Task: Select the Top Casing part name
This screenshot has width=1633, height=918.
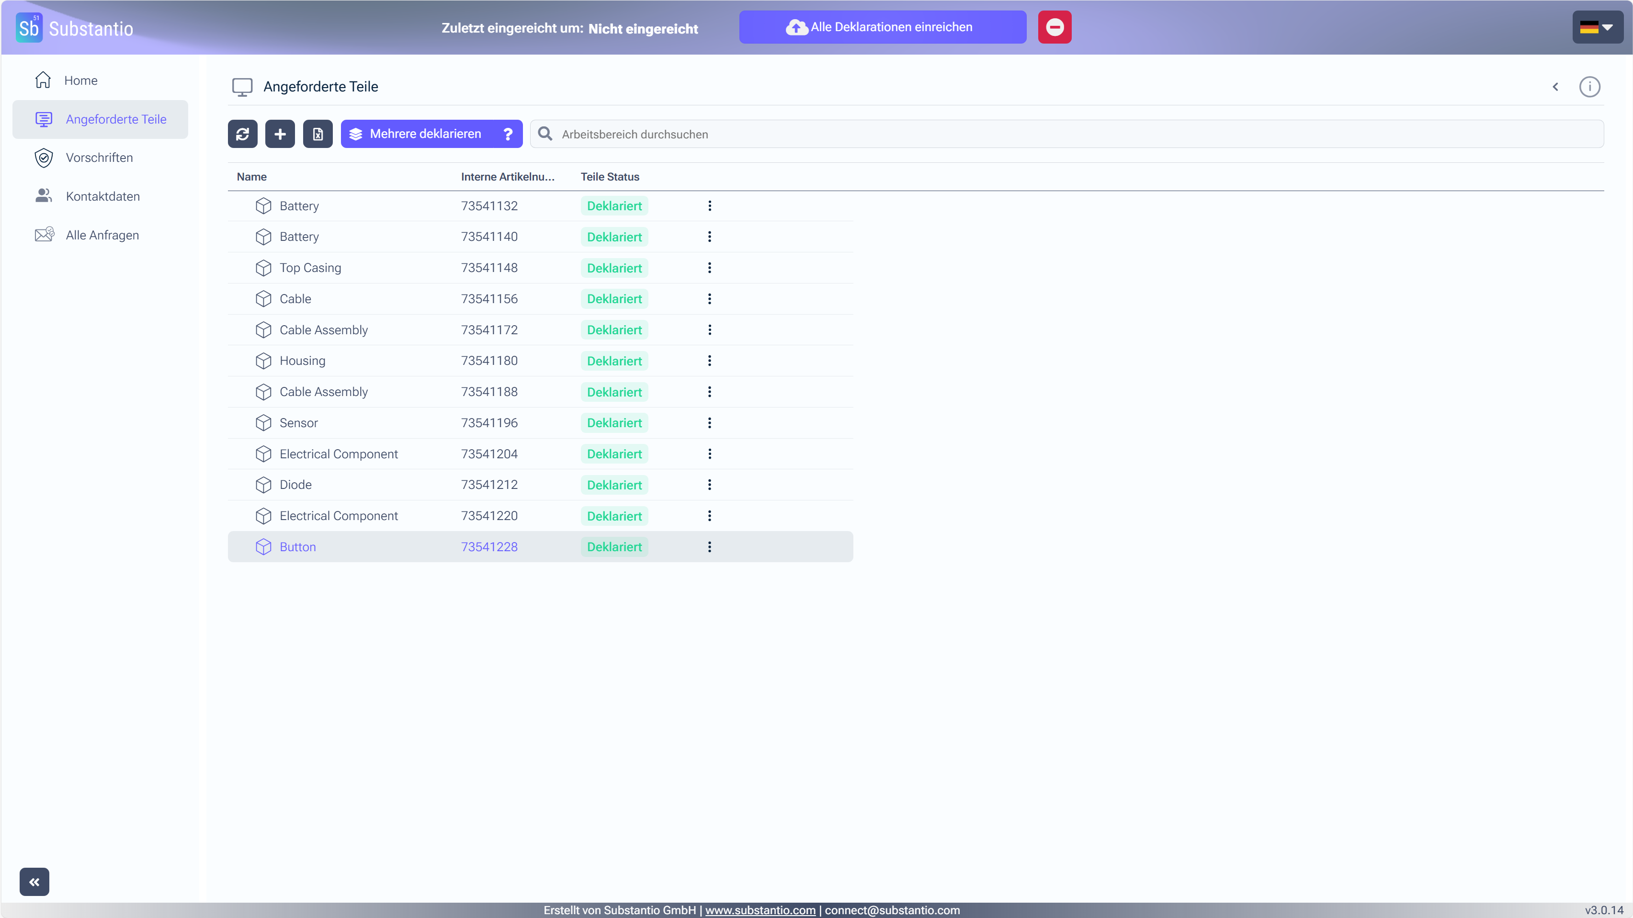Action: [310, 268]
